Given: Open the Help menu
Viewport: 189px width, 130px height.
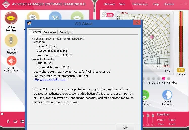Looking at the screenshot, I should pyautogui.click(x=156, y=4).
